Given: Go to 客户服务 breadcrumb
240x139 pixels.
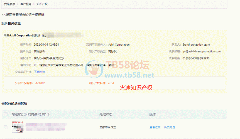Looking at the screenshot, I should click(x=26, y=4).
